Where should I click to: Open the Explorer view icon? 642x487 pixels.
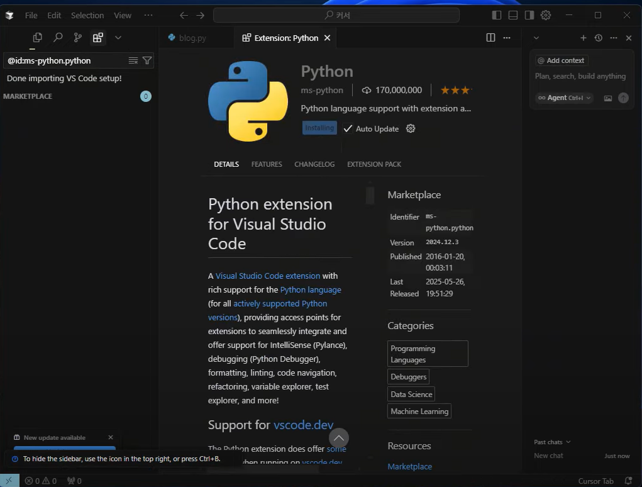pyautogui.click(x=37, y=38)
